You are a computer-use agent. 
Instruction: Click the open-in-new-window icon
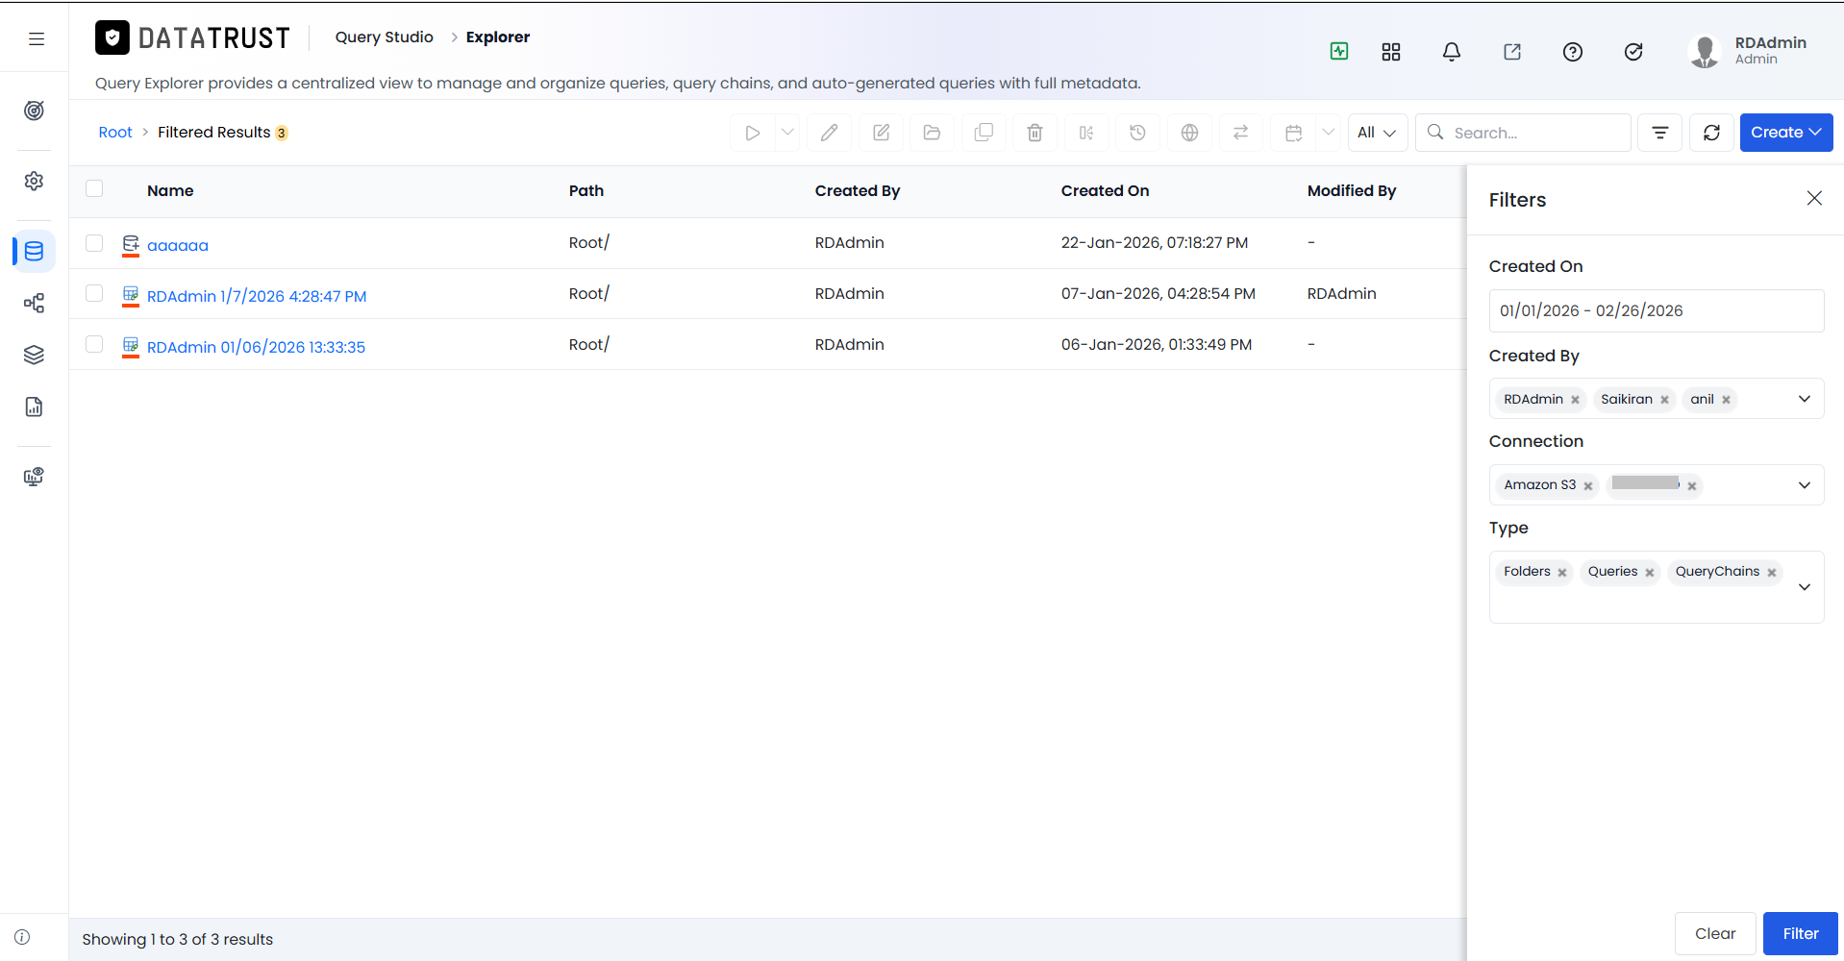[1512, 52]
